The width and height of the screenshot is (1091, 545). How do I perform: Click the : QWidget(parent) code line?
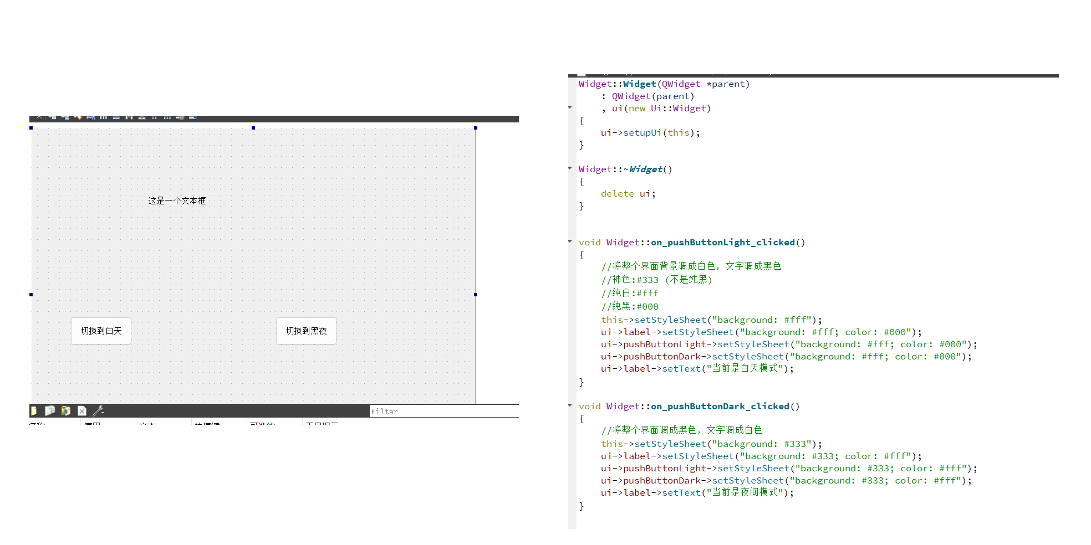(x=648, y=96)
